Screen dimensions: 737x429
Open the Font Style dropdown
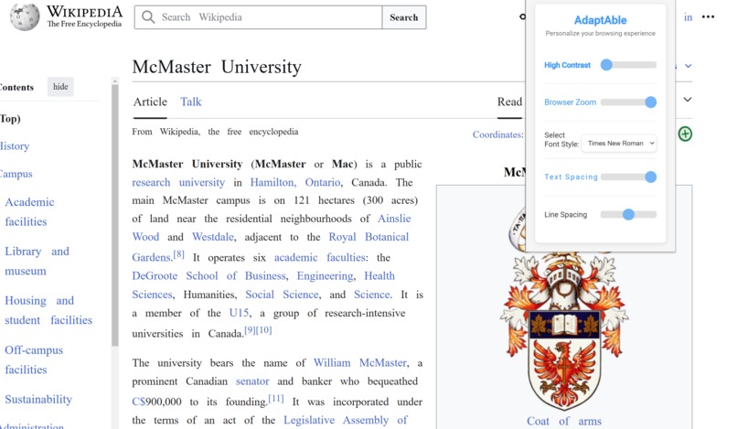[619, 143]
